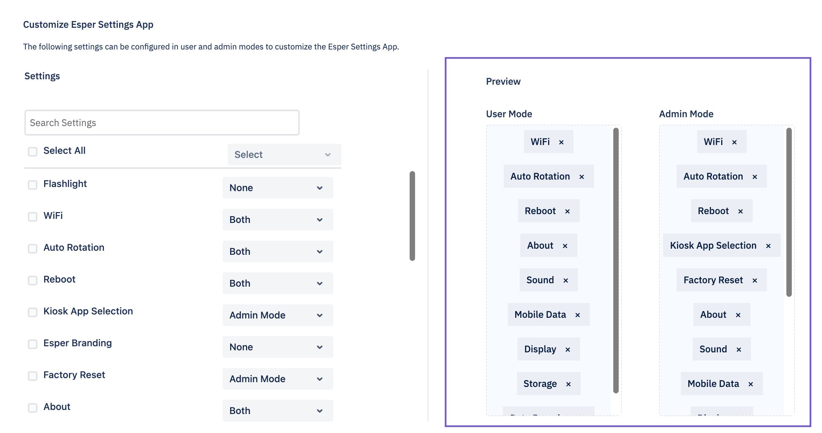Check the Select All checkbox
This screenshot has width=822, height=433.
coord(32,151)
